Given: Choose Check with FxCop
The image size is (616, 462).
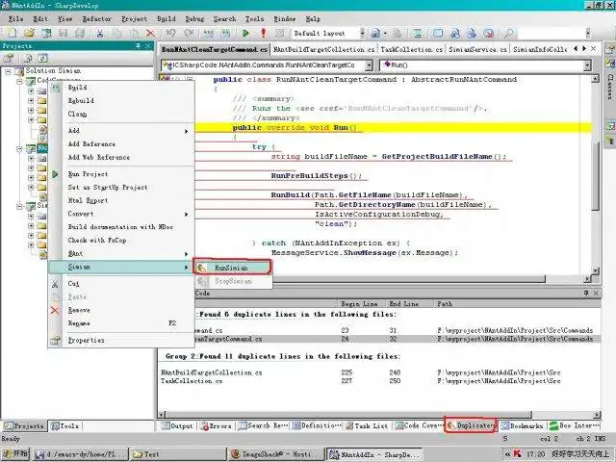Looking at the screenshot, I should tap(97, 241).
